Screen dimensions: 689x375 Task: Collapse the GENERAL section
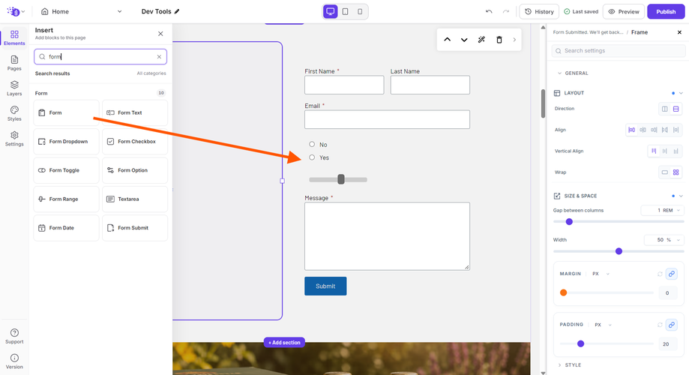coord(559,73)
